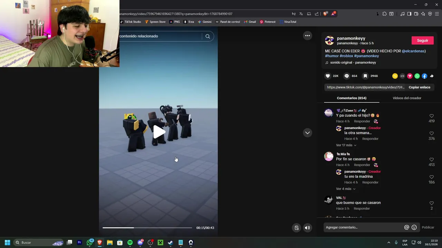Open the @elcardenas mention link
Screen dimensions: 442x248
(413, 51)
